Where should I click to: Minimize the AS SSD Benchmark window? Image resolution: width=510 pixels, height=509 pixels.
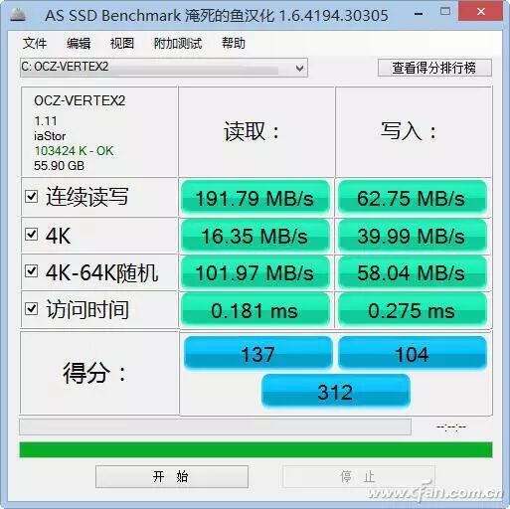419,14
